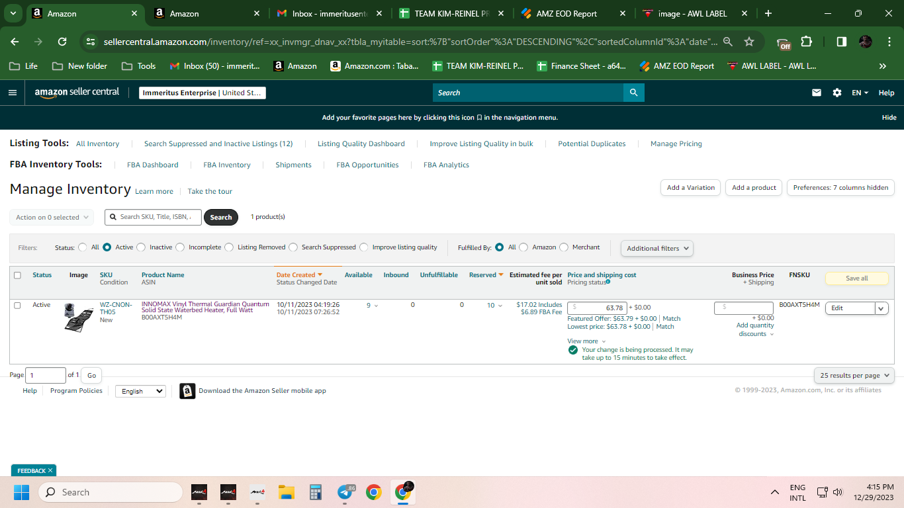Open the Edit button dropdown arrow
The height and width of the screenshot is (508, 904).
881,308
